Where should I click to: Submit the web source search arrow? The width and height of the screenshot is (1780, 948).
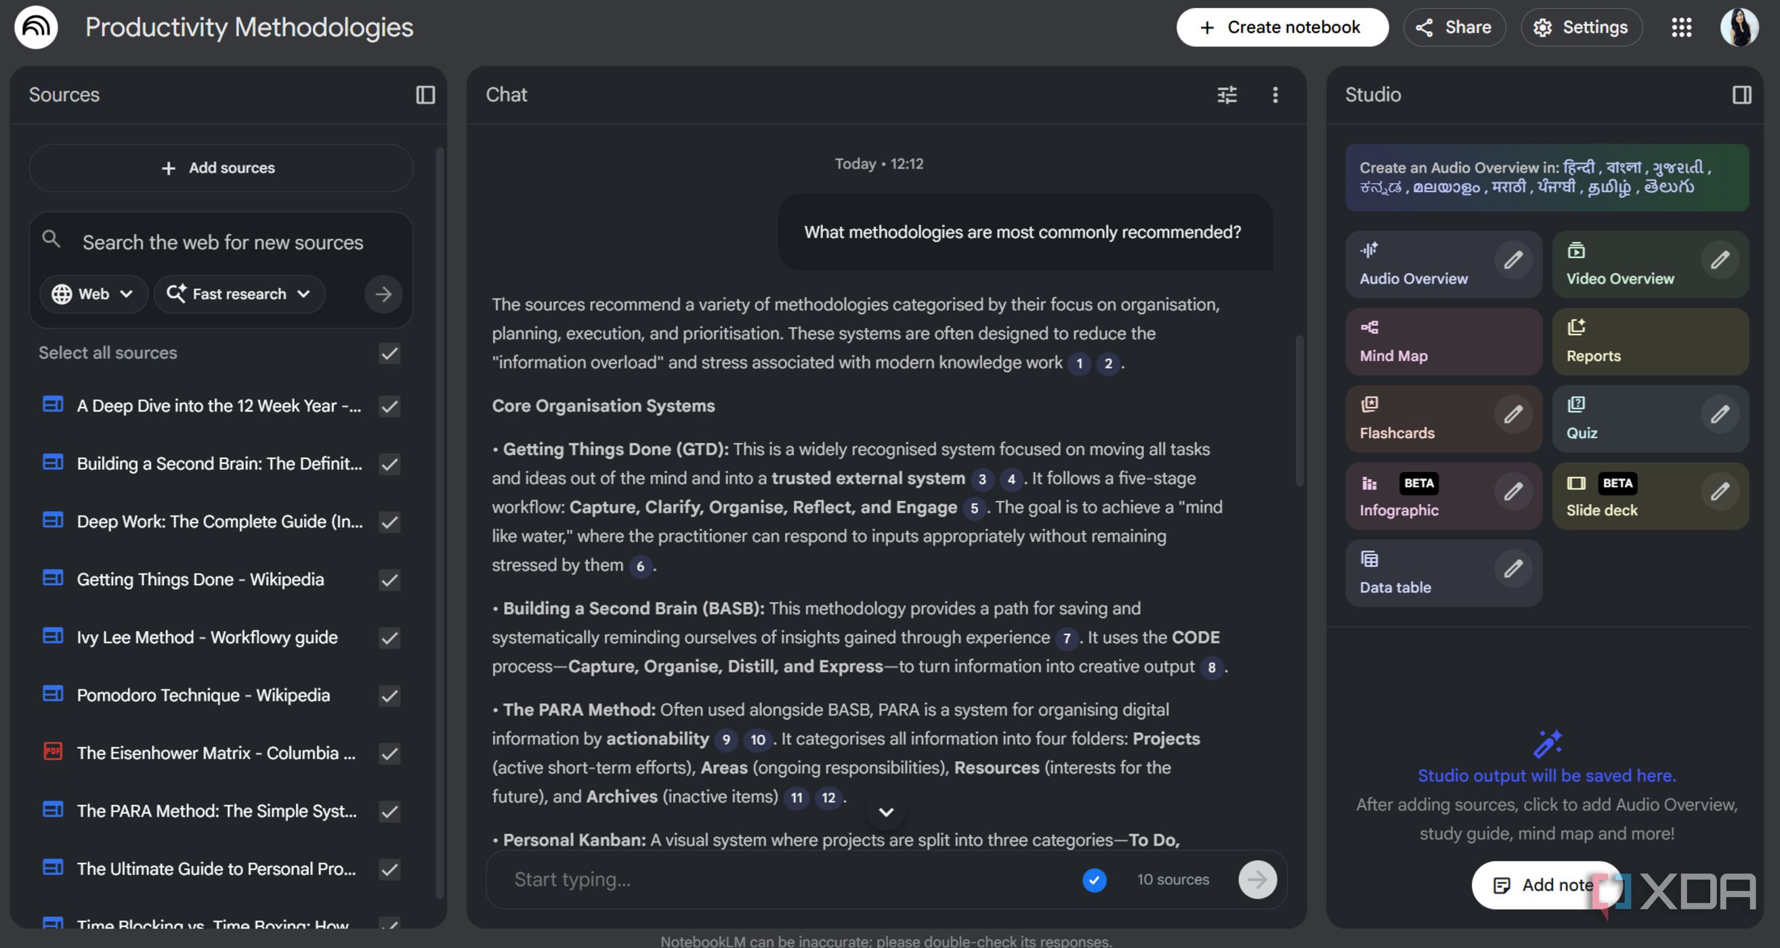point(383,295)
